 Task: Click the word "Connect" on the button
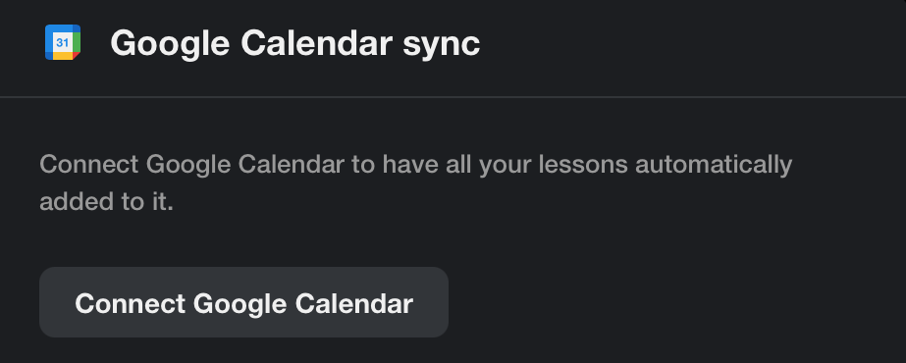pos(130,303)
